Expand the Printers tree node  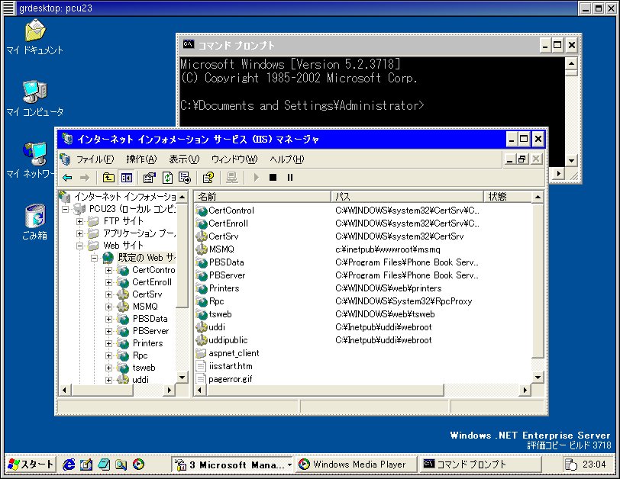coord(108,343)
